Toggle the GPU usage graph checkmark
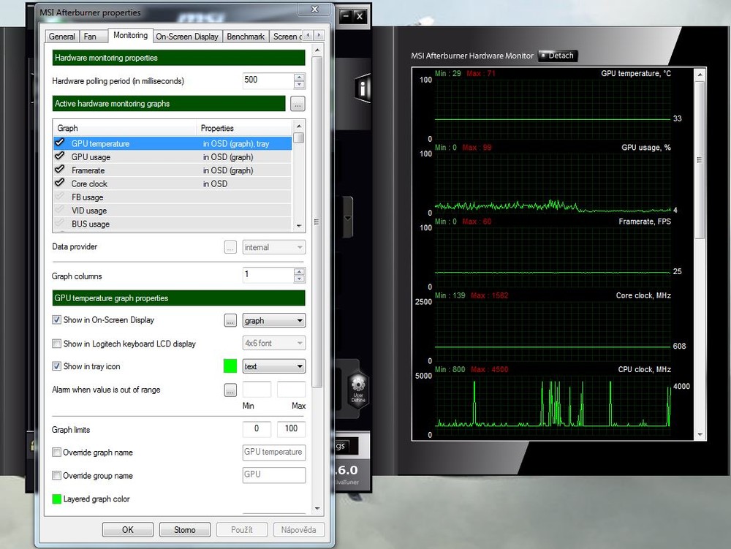The height and width of the screenshot is (549, 731). coord(60,157)
